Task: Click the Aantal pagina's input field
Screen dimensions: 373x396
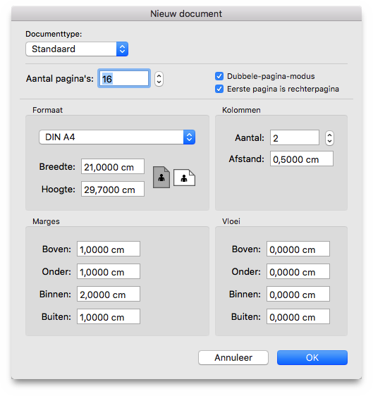Action: coord(124,78)
